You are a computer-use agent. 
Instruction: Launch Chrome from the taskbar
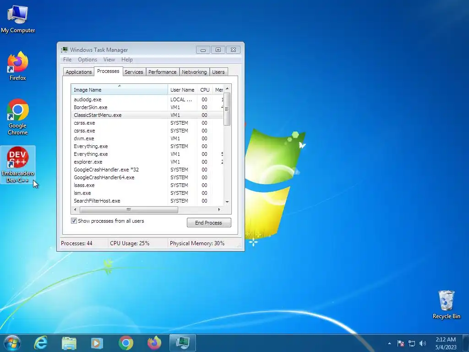(x=125, y=343)
